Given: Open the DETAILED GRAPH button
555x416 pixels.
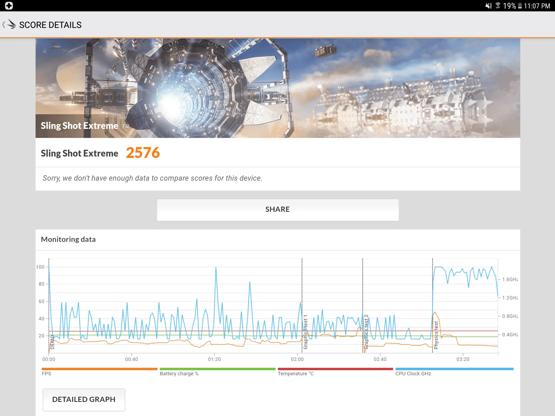Looking at the screenshot, I should 84,399.
